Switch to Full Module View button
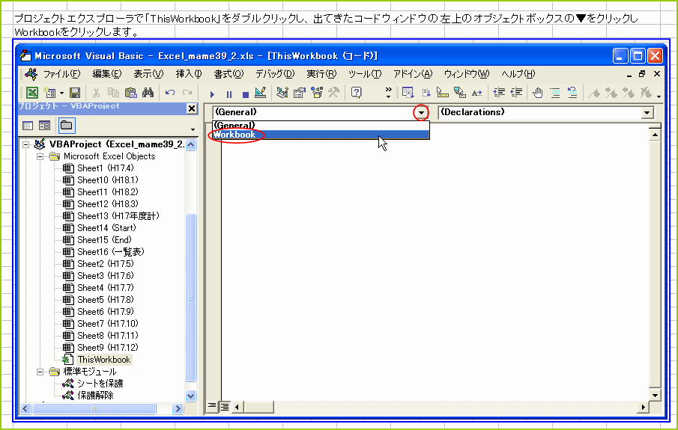 coord(225,406)
